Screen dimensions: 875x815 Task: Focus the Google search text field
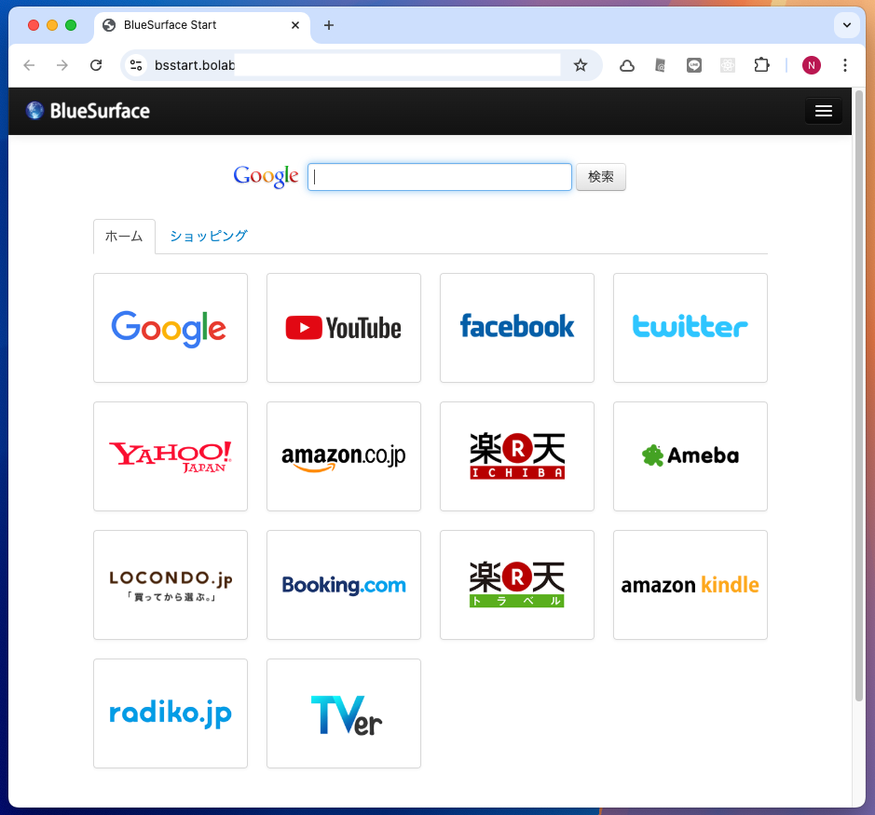coord(440,177)
